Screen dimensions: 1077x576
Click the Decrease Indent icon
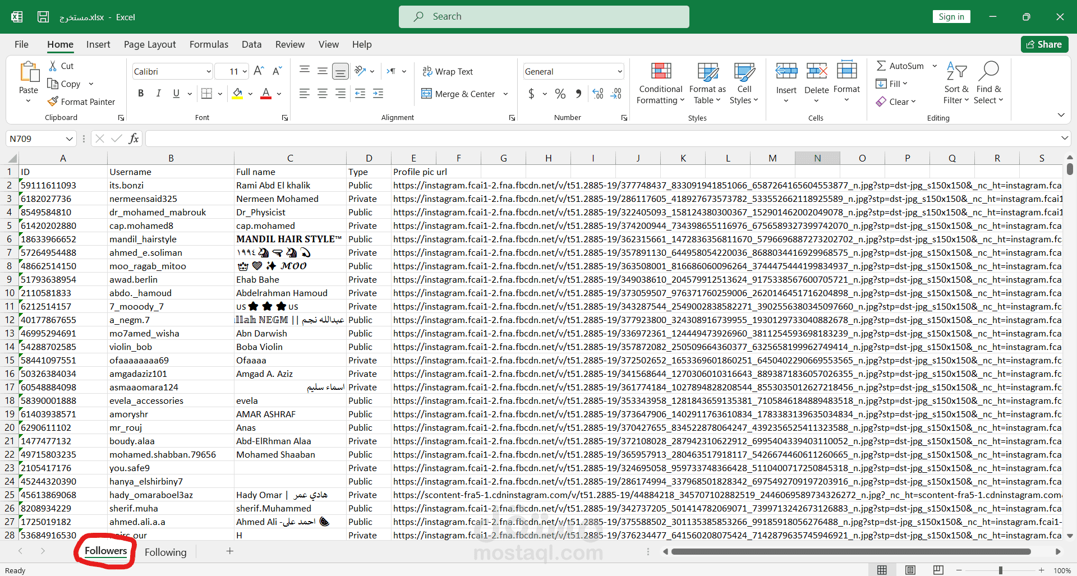coord(360,94)
